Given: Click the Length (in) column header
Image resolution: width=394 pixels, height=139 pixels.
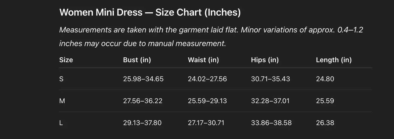Looking at the screenshot, I should pos(334,60).
